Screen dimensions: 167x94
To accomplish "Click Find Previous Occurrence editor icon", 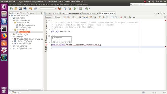I will click(83, 17).
